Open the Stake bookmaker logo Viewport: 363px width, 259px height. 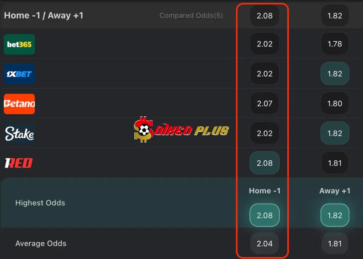click(19, 134)
